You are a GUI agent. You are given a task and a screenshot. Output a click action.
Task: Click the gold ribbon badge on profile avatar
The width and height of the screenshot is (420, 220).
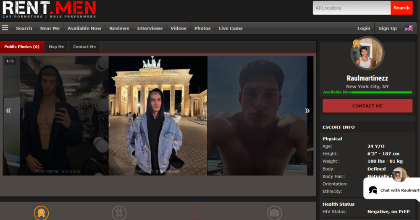[357, 43]
